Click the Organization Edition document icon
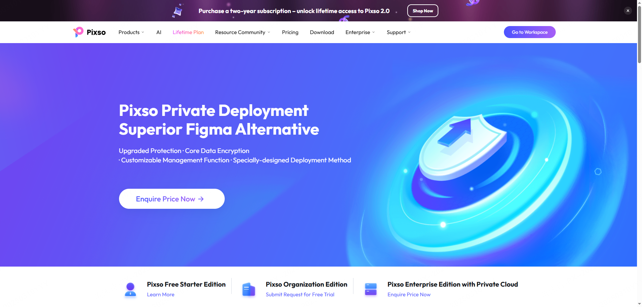The image size is (642, 307). 248,289
